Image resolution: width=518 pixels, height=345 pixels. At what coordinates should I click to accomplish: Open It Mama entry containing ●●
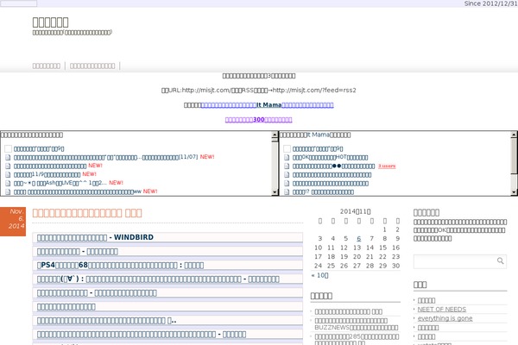point(333,166)
